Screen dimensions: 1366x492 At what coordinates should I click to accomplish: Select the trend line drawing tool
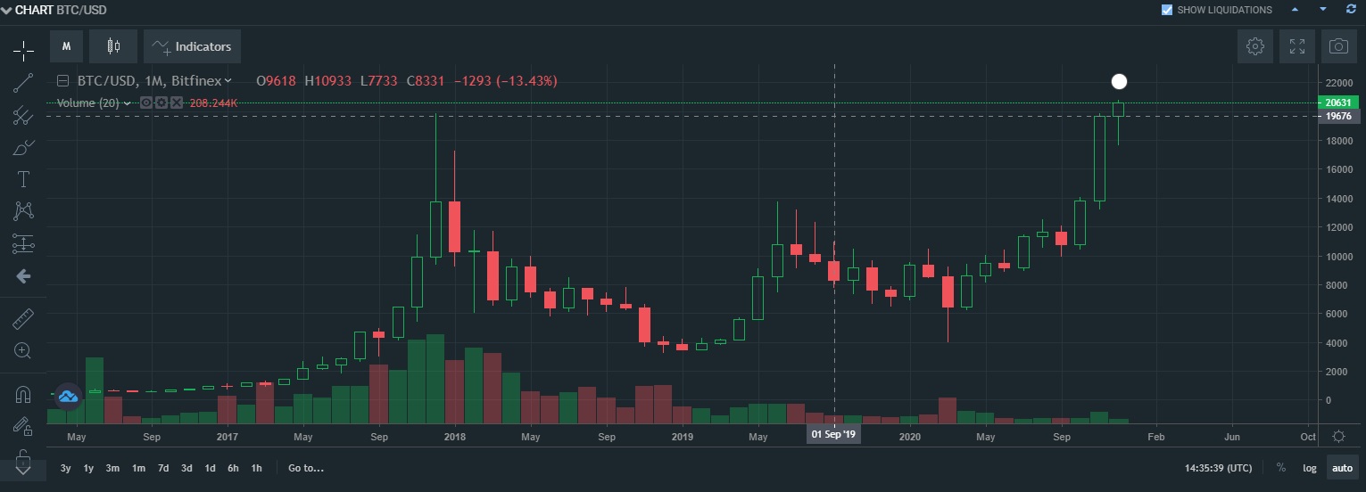(x=23, y=83)
